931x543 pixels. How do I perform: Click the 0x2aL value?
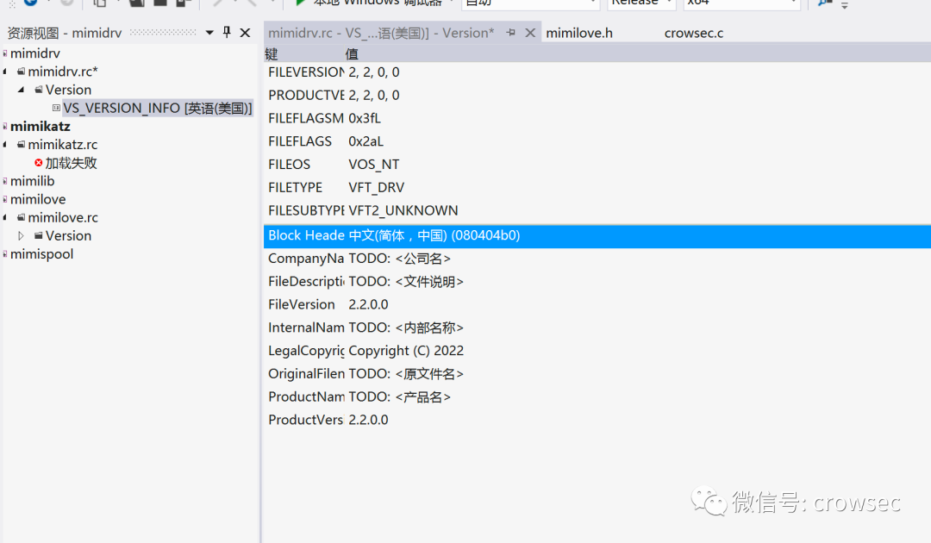(366, 142)
